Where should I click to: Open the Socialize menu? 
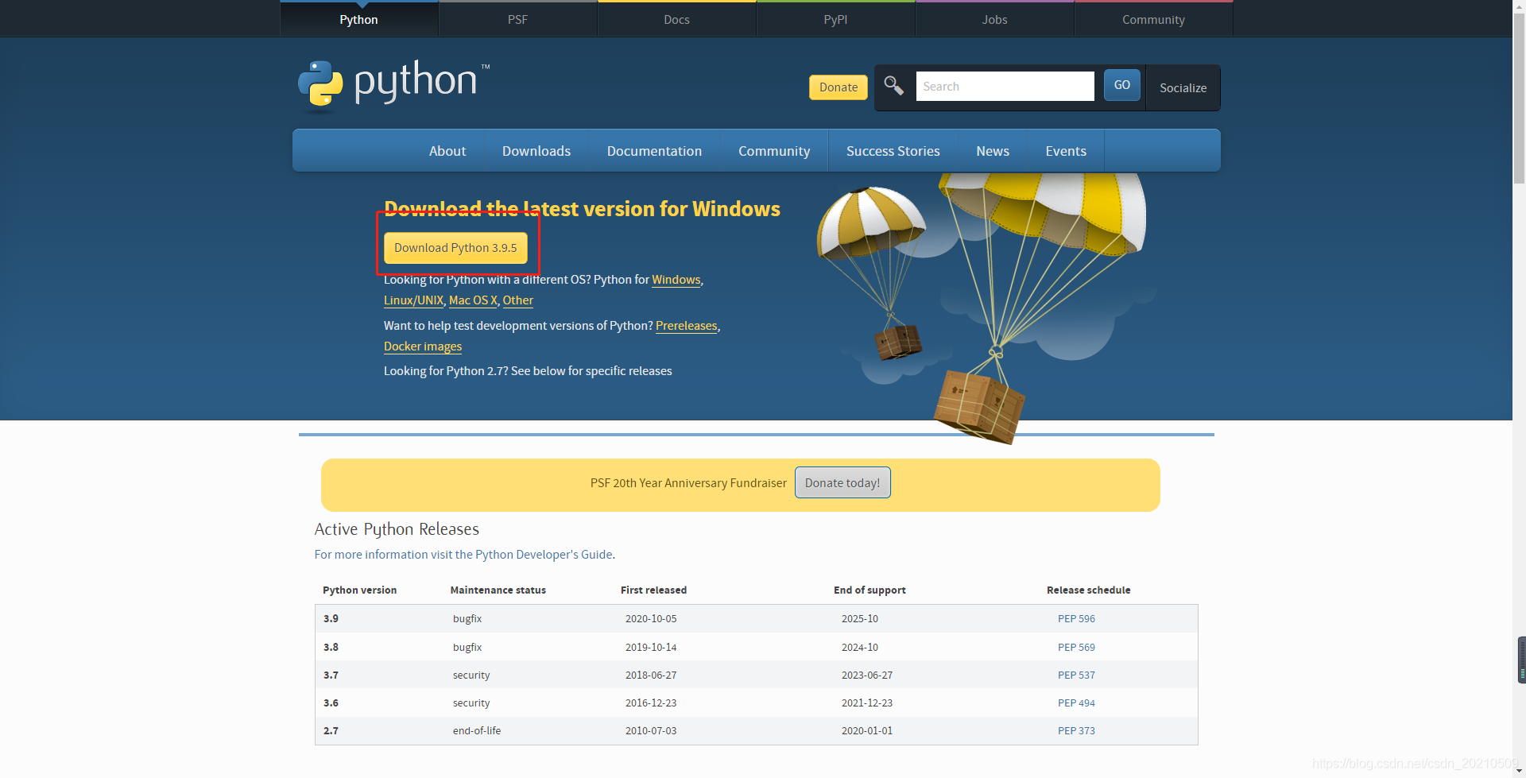tap(1183, 87)
